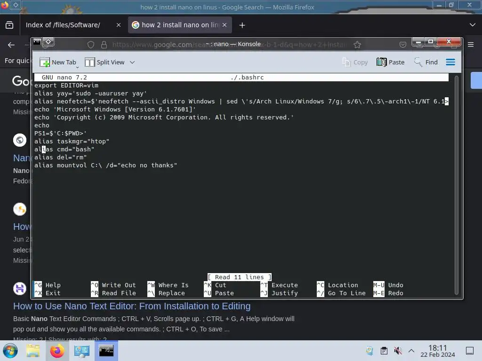Viewport: 482px width, 361px height.
Task: Click the site security padlock icon
Action: pyautogui.click(x=104, y=45)
